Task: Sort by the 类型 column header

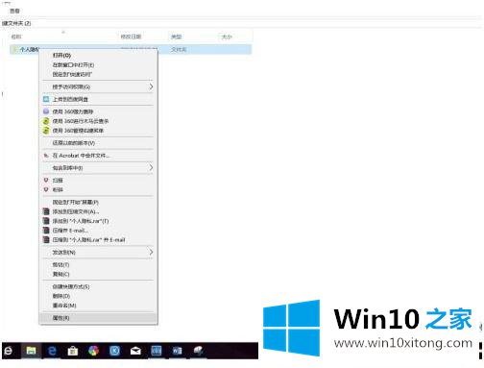Action: point(176,37)
